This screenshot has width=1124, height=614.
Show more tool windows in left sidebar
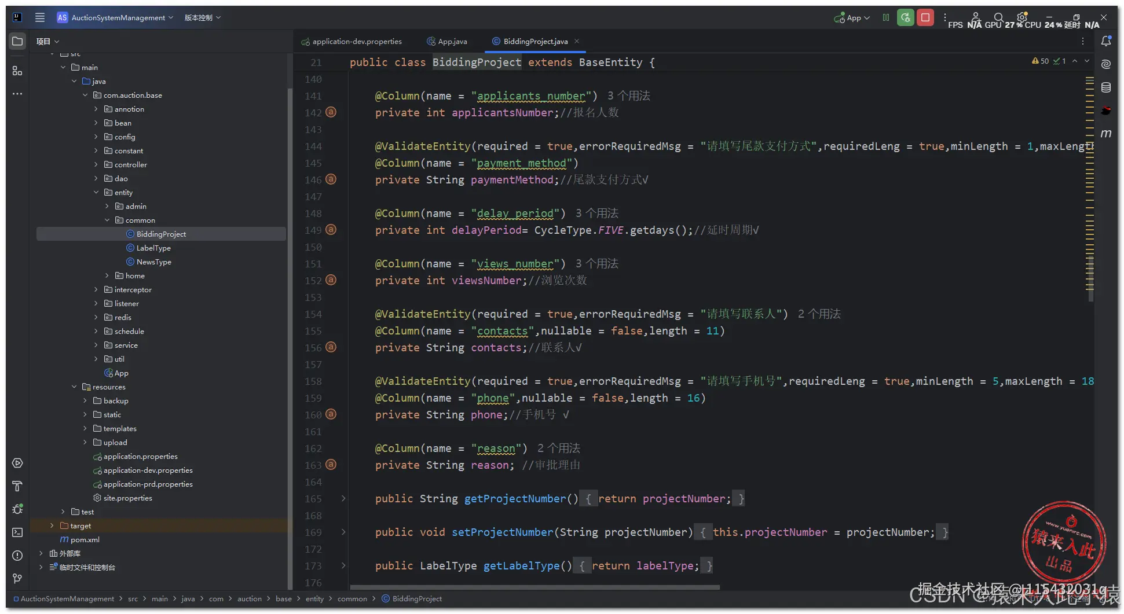point(17,94)
